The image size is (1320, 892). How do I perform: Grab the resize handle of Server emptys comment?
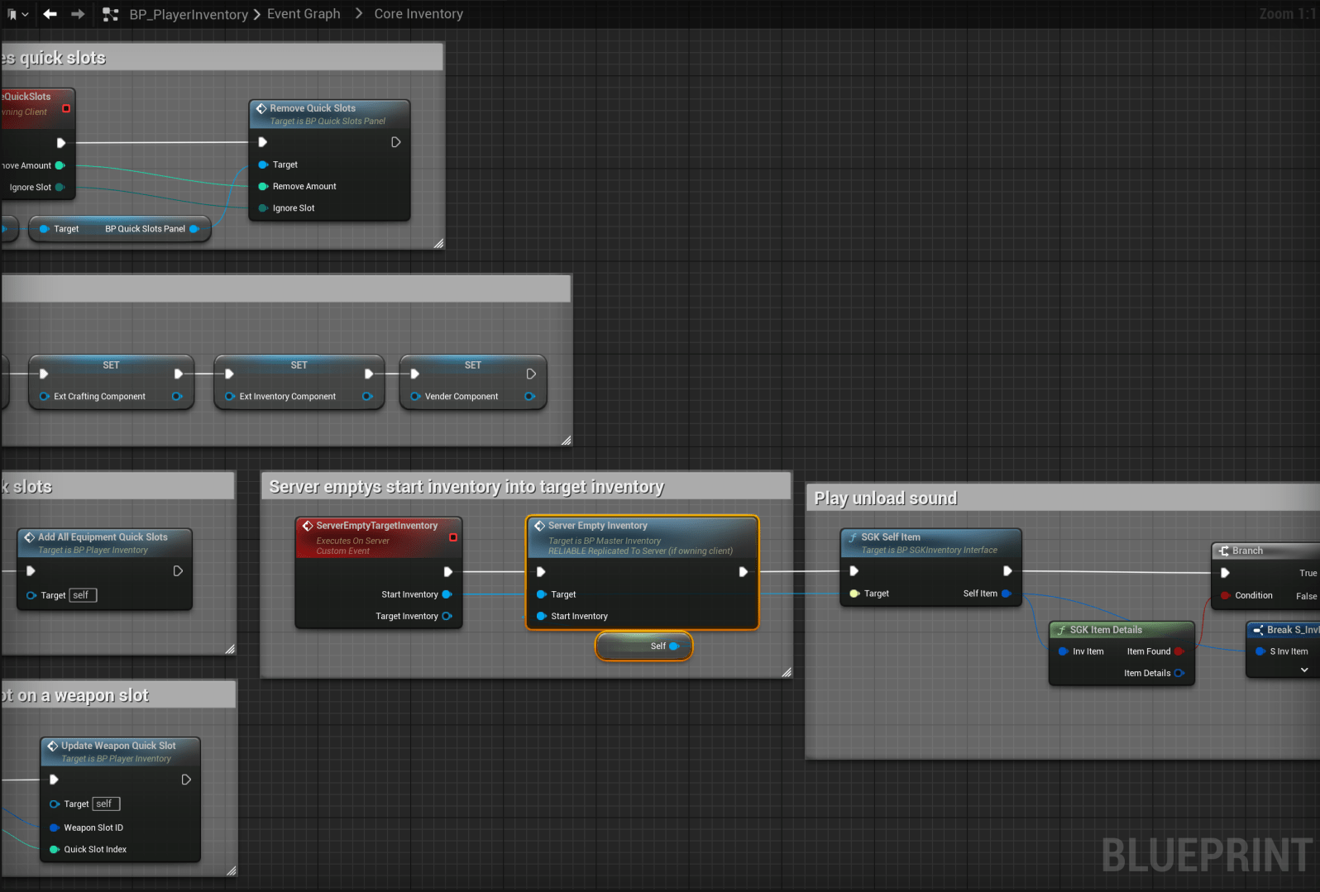point(786,673)
